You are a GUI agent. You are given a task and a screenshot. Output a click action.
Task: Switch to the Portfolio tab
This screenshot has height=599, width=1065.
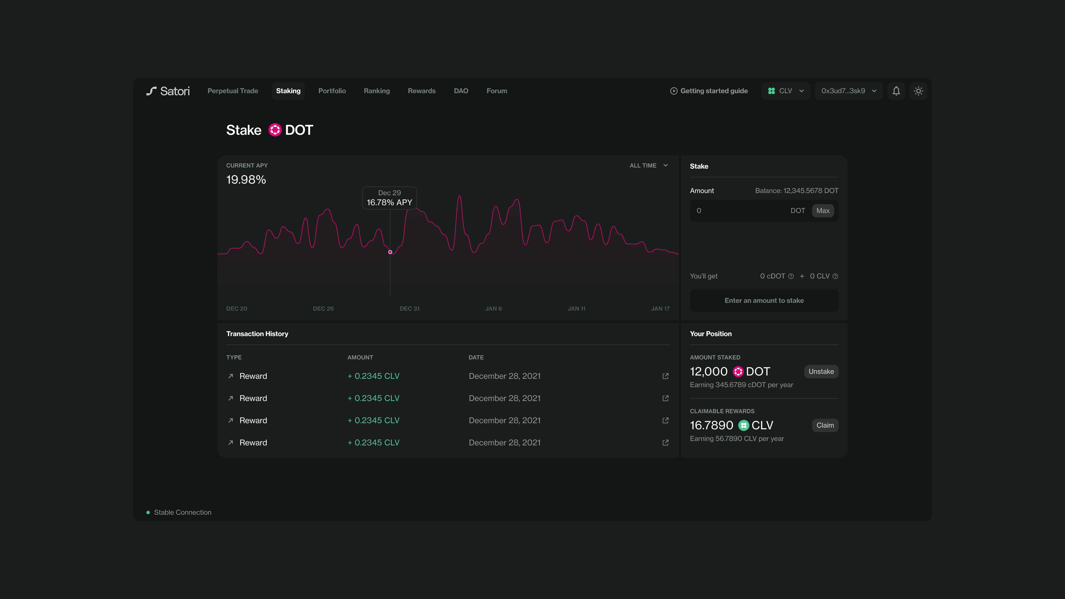point(332,91)
